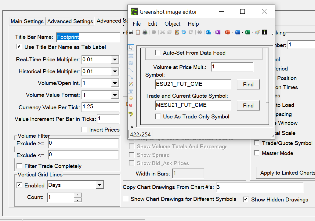Open the Object menu in Greenshot
The height and width of the screenshot is (221, 315).
point(172,24)
